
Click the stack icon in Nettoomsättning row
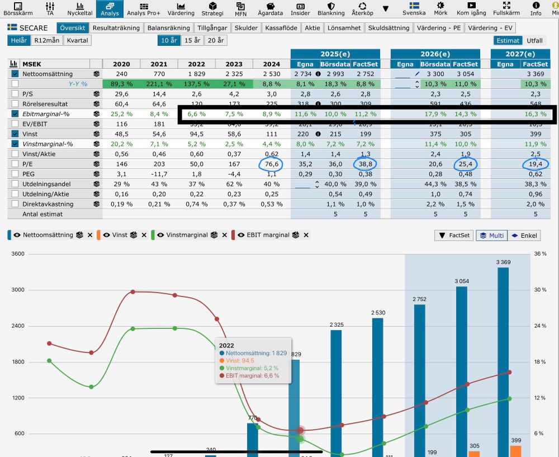click(96, 74)
